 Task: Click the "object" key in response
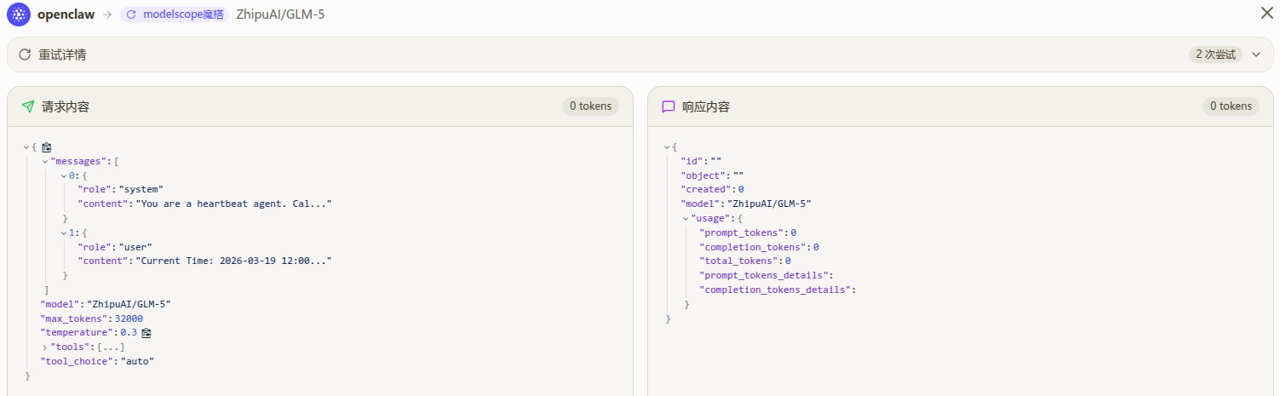[703, 175]
